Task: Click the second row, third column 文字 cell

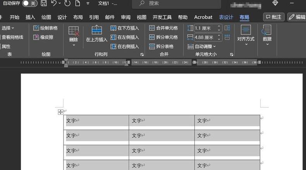Action: 227,137
